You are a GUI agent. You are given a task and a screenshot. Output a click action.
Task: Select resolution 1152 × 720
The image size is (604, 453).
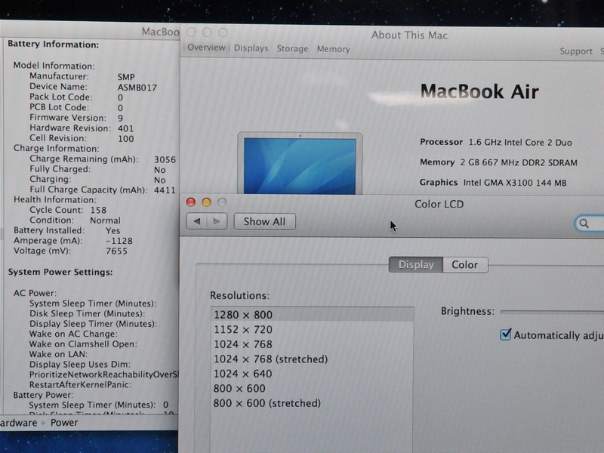coord(313,329)
